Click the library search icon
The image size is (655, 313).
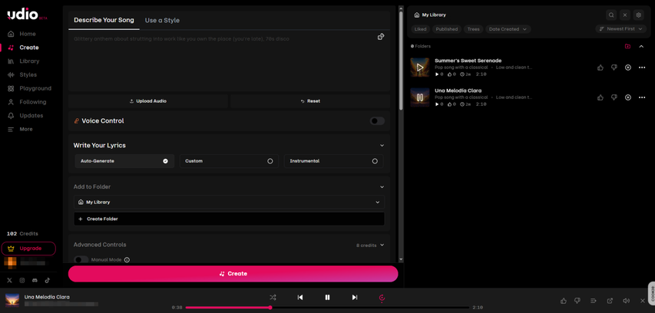click(611, 15)
